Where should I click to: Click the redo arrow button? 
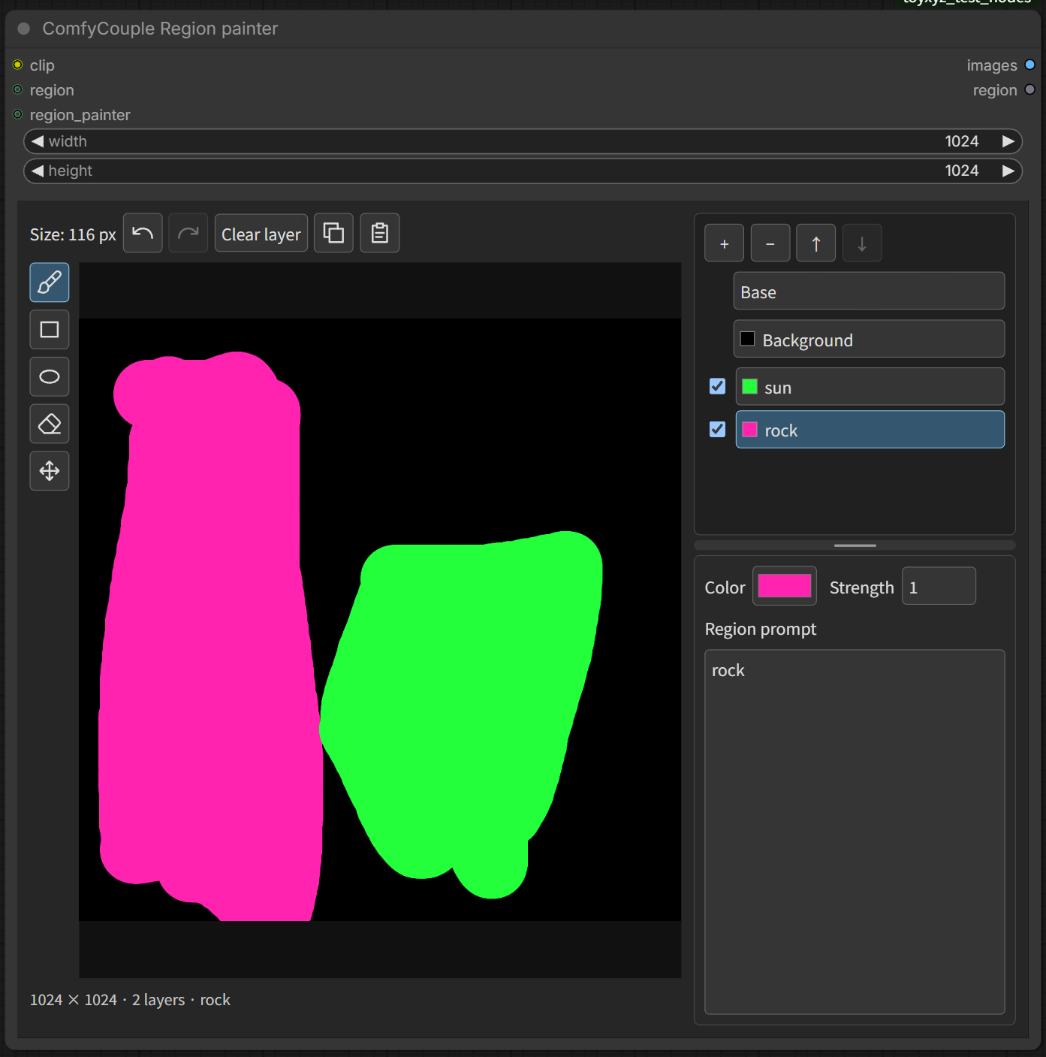188,233
